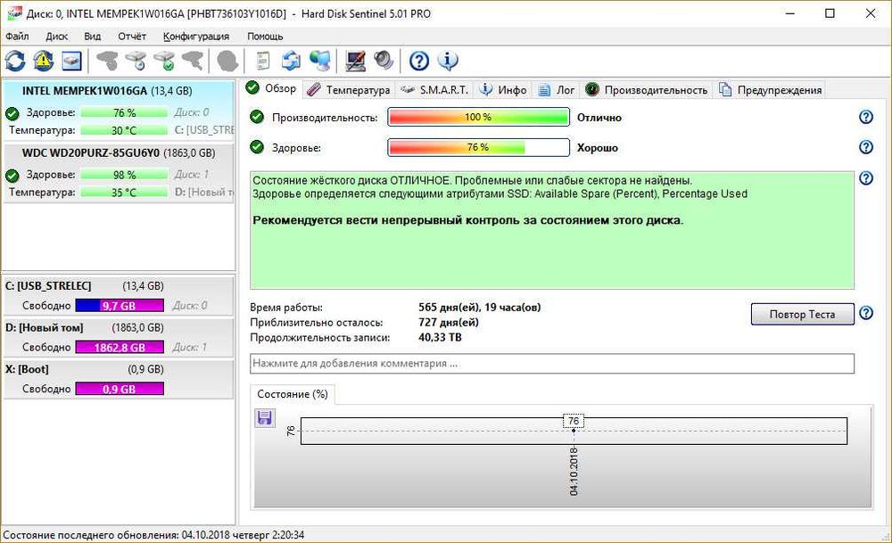Screen dimensions: 892x543
Task: Click the disk drive panel toolbar icon
Action: pyautogui.click(x=71, y=61)
